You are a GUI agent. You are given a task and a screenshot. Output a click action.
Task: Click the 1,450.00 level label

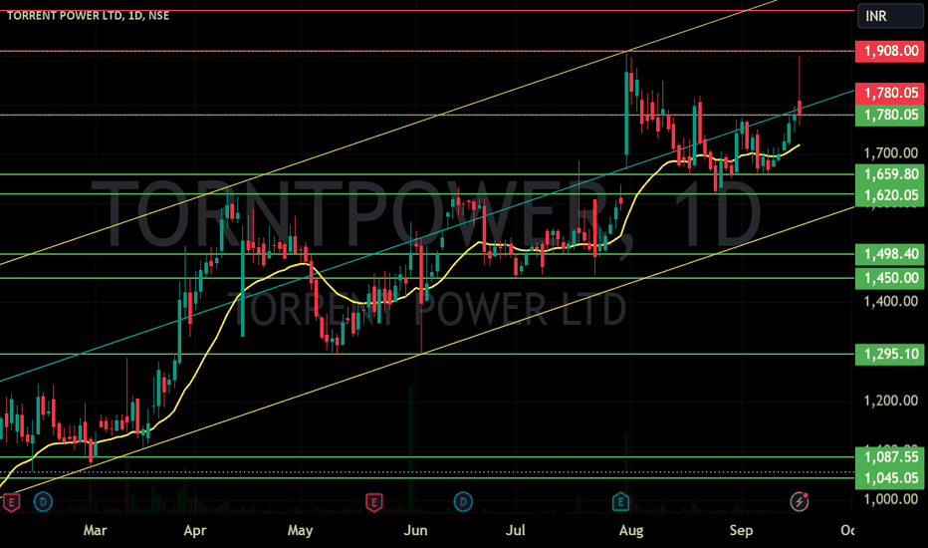pos(889,278)
